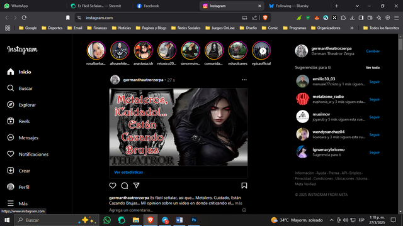The height and width of the screenshot is (226, 403).
Task: Open the germantheatrorzerpa profile name on the post
Action: (143, 80)
